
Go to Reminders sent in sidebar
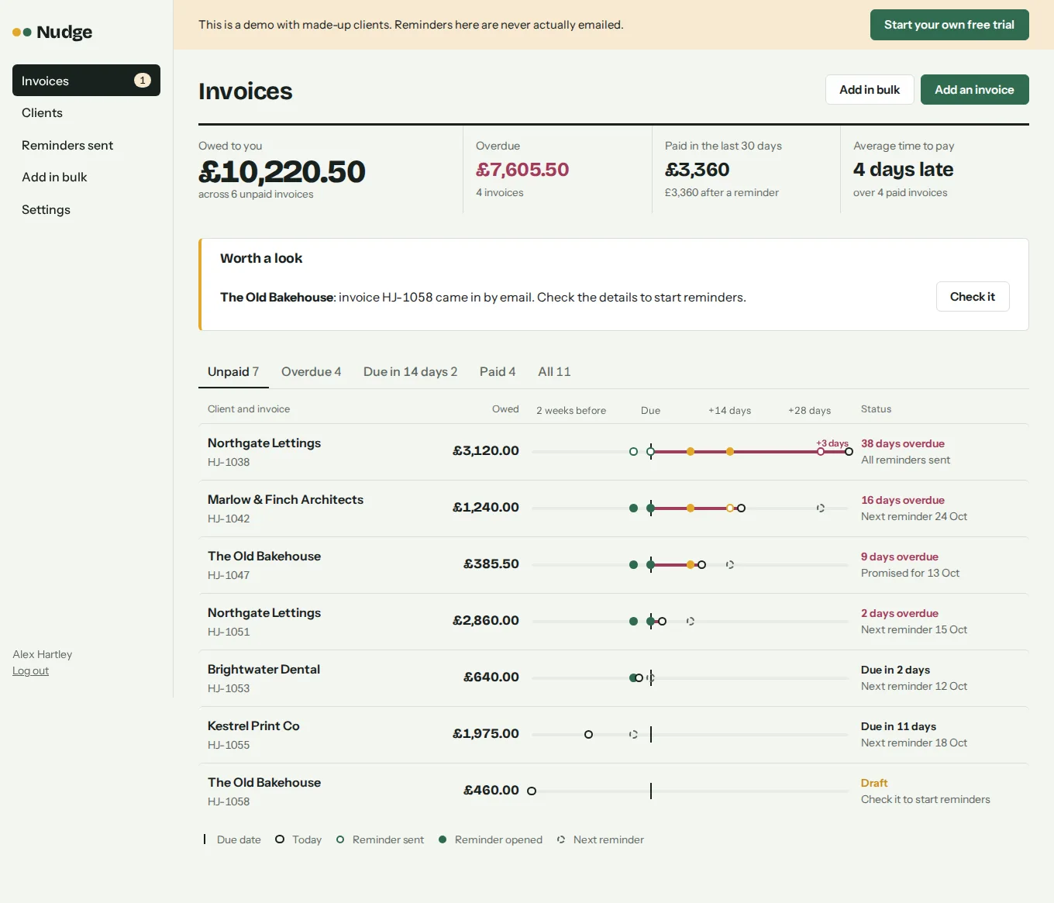(x=86, y=146)
